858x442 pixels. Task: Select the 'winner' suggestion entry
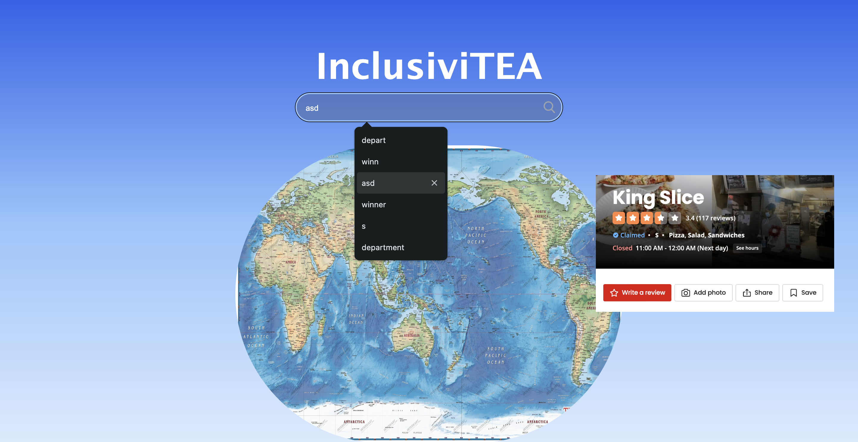(373, 205)
